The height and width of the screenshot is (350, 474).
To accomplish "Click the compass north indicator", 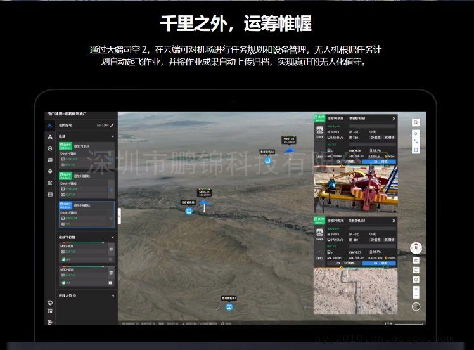I will click(x=416, y=248).
